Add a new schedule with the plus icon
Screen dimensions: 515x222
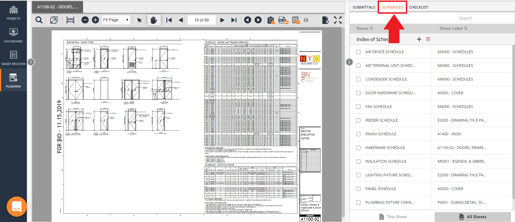click(419, 39)
